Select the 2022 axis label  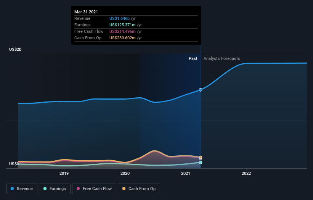tap(246, 173)
